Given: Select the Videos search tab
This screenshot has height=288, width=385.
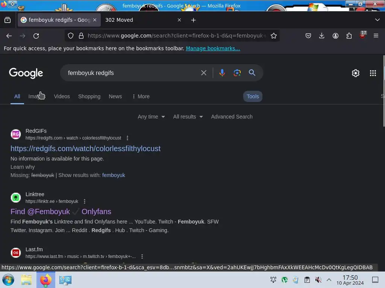Looking at the screenshot, I should 62,96.
